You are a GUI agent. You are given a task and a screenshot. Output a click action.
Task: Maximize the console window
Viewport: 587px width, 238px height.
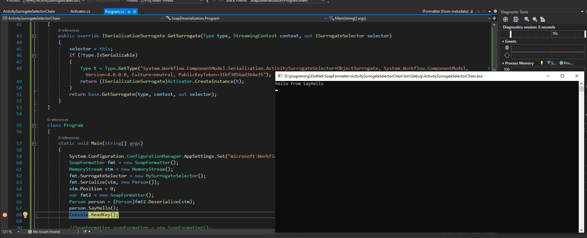click(562, 76)
